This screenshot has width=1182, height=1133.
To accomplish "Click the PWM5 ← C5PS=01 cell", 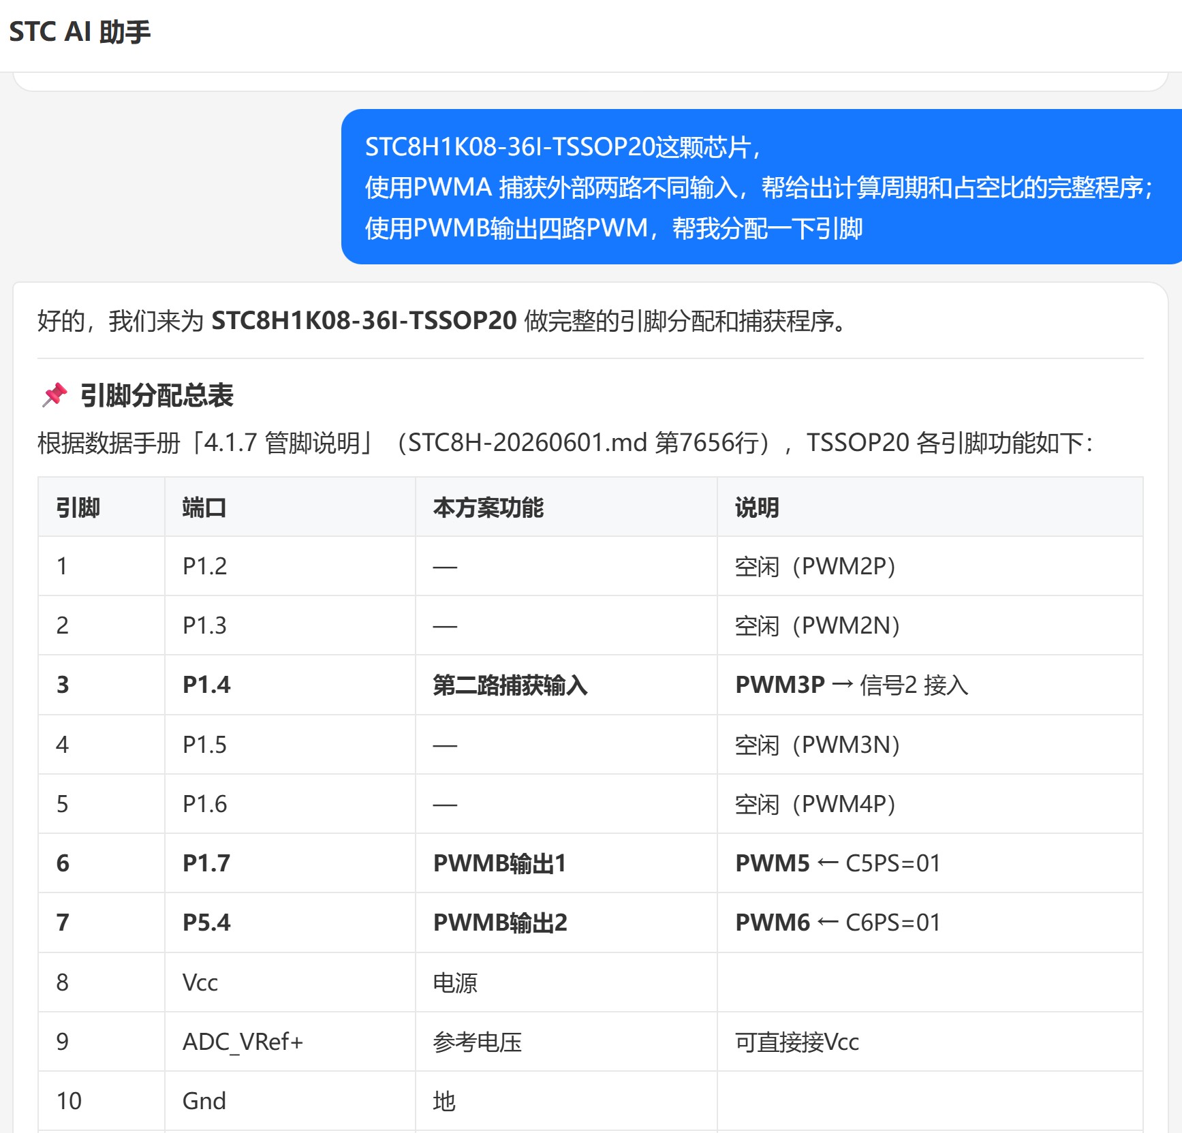I will click(x=930, y=863).
